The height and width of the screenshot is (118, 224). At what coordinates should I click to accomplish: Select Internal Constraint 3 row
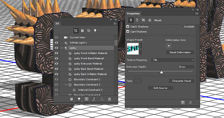pos(87,90)
